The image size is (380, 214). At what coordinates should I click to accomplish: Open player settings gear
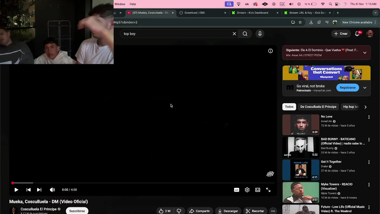(247, 190)
